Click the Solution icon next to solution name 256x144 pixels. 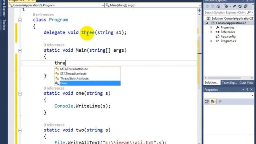[x=208, y=18]
